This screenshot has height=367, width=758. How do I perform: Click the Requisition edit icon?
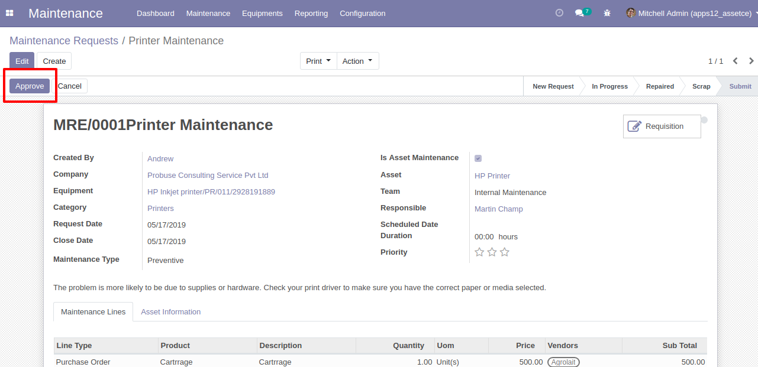click(x=634, y=126)
